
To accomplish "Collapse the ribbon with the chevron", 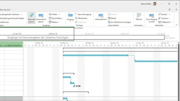I will (177, 25).
